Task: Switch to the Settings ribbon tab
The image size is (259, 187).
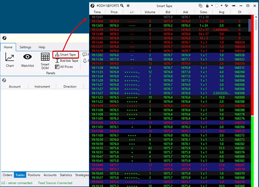Action: (x=25, y=47)
